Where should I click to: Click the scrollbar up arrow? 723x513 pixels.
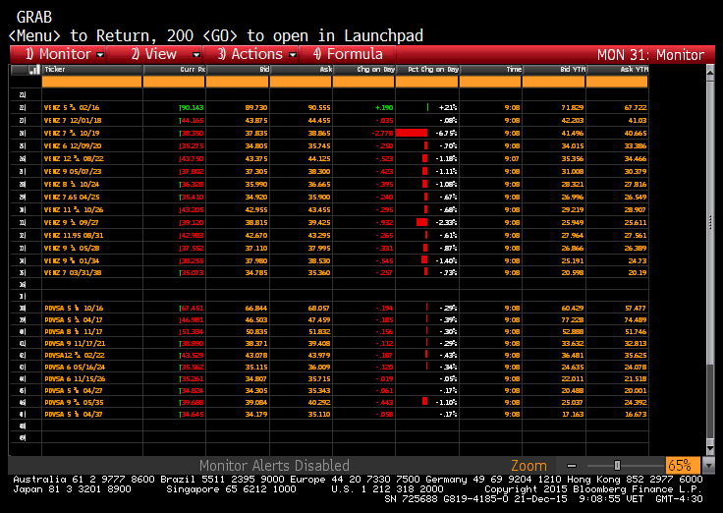click(x=709, y=72)
